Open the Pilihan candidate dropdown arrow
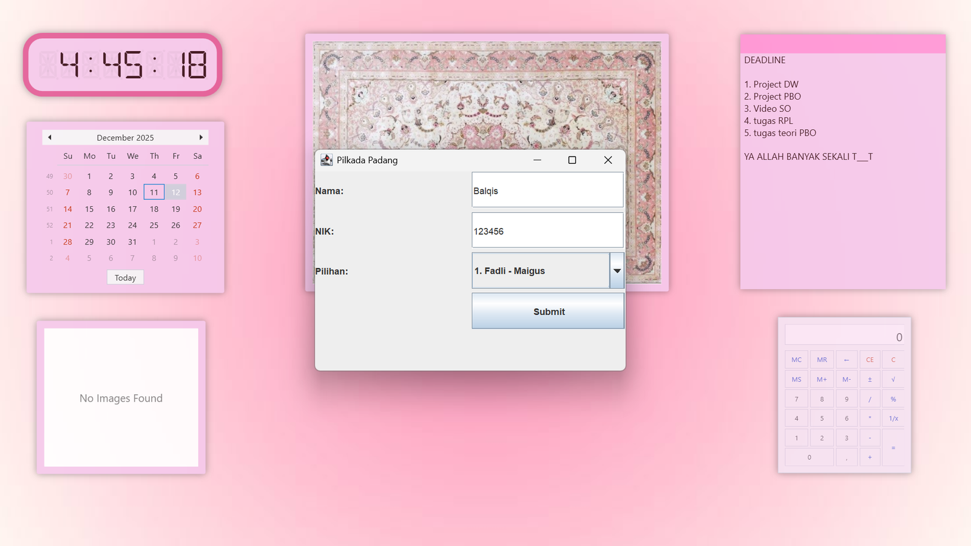 [617, 271]
